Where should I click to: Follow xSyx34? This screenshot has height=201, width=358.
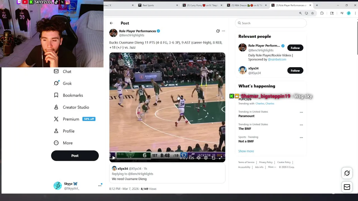pos(295,71)
